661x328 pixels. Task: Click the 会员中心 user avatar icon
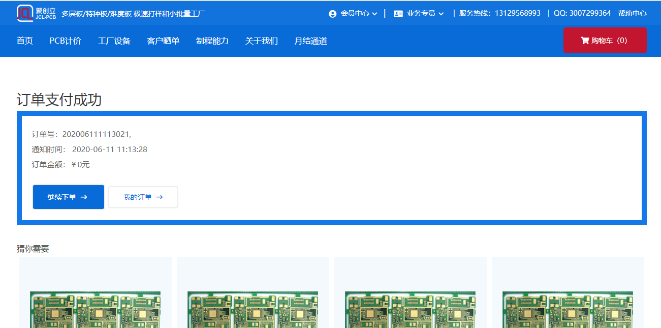point(333,14)
